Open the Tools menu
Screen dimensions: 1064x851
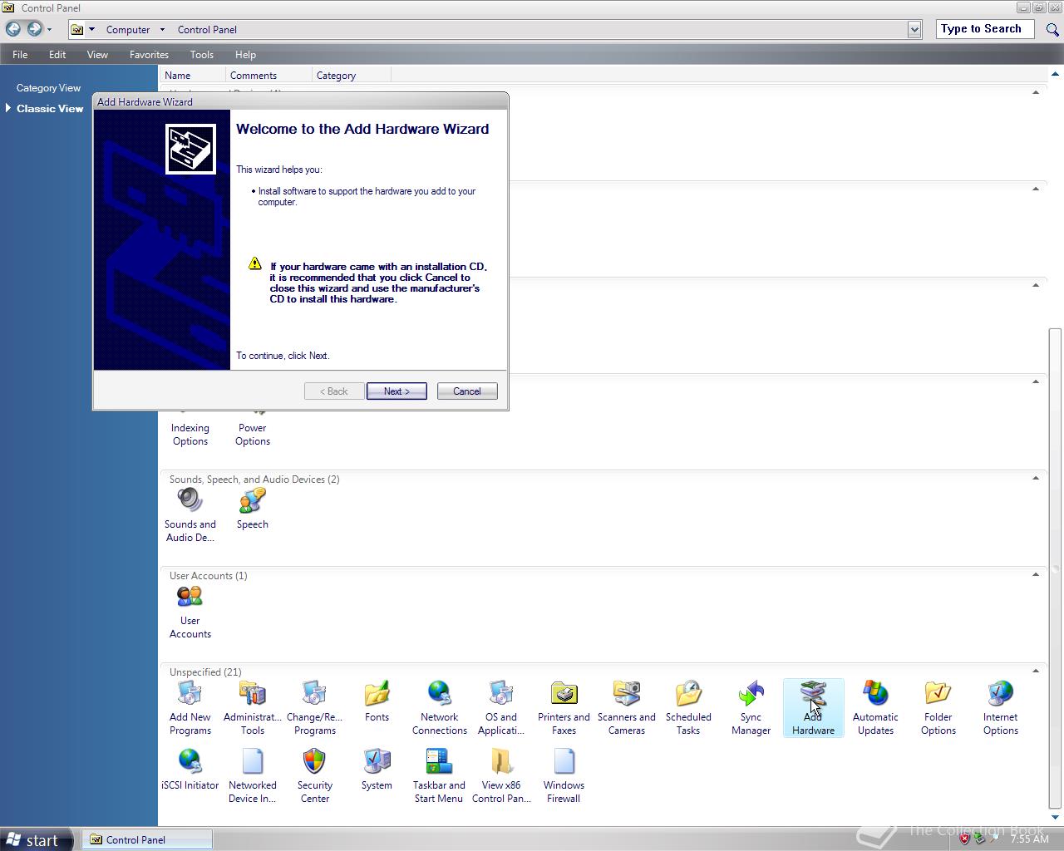pos(202,54)
